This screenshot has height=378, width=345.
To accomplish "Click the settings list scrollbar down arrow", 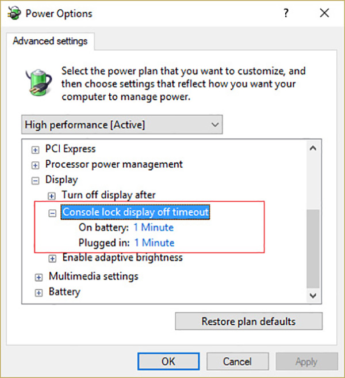I will click(x=313, y=294).
